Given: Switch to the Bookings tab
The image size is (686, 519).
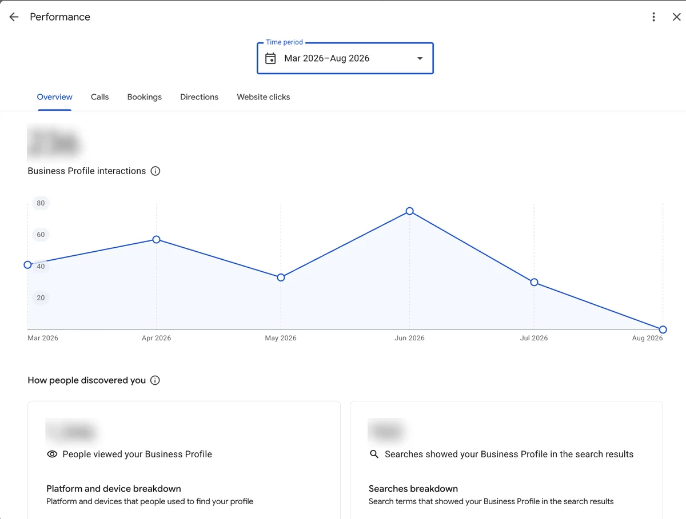Looking at the screenshot, I should click(145, 97).
